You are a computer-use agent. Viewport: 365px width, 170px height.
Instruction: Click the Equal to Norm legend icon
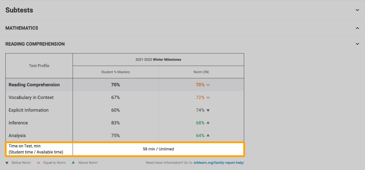(39, 163)
